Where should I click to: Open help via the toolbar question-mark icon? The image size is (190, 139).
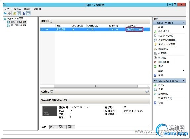(24, 13)
